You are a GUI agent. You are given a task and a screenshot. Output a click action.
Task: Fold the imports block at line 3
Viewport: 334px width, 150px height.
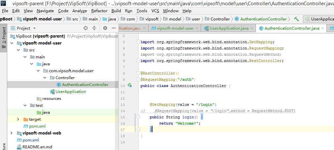click(x=138, y=42)
